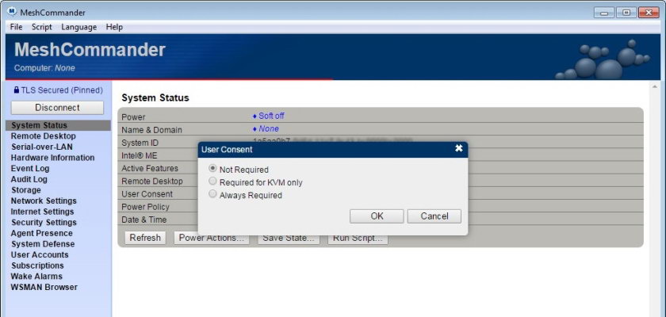Screen dimensions: 666x317
Task: Open System Defense section
Action: click(x=43, y=244)
